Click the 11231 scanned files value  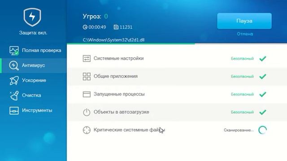126,27
